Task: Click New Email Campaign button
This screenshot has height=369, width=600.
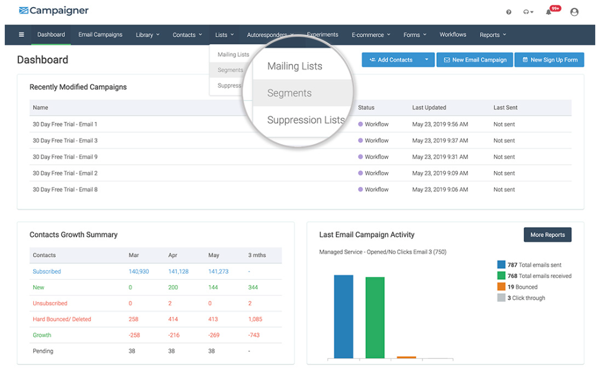Action: tap(475, 60)
